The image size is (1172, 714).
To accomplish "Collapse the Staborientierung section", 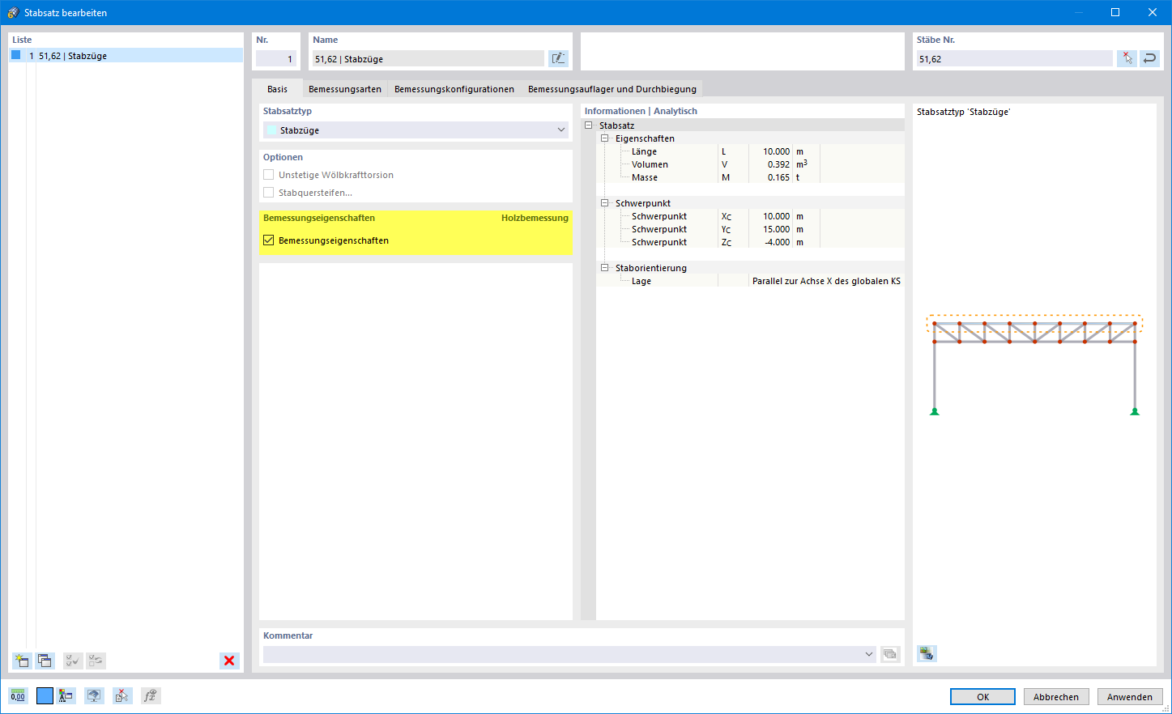I will click(x=605, y=268).
